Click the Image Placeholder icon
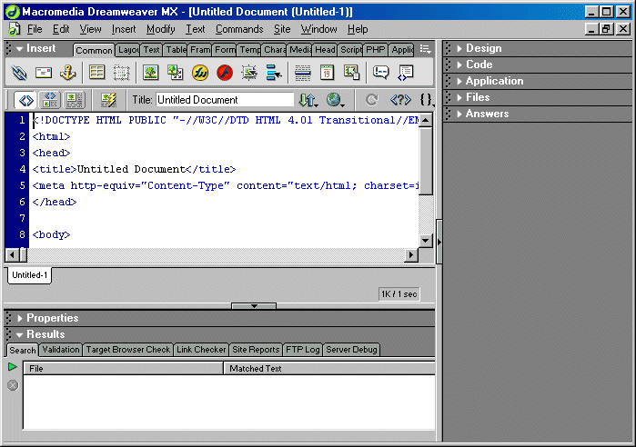This screenshot has height=447, width=636. pos(176,73)
